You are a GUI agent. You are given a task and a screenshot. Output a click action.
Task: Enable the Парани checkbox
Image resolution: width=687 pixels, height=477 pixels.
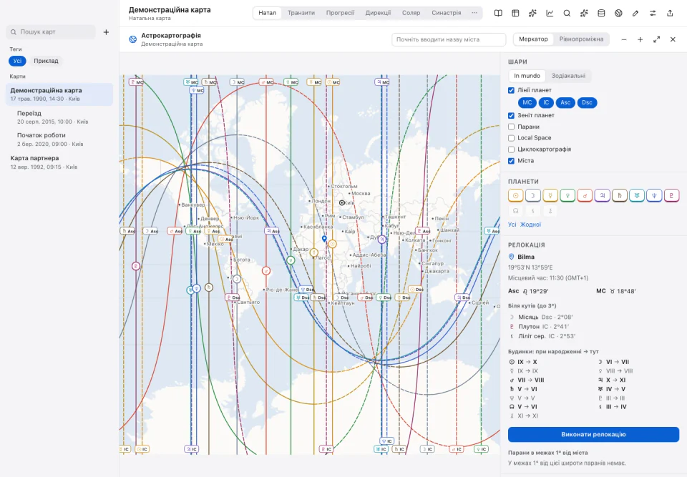[x=511, y=127]
